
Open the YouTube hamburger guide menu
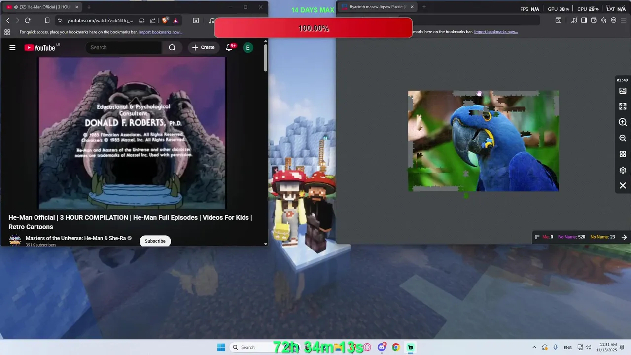[12, 47]
